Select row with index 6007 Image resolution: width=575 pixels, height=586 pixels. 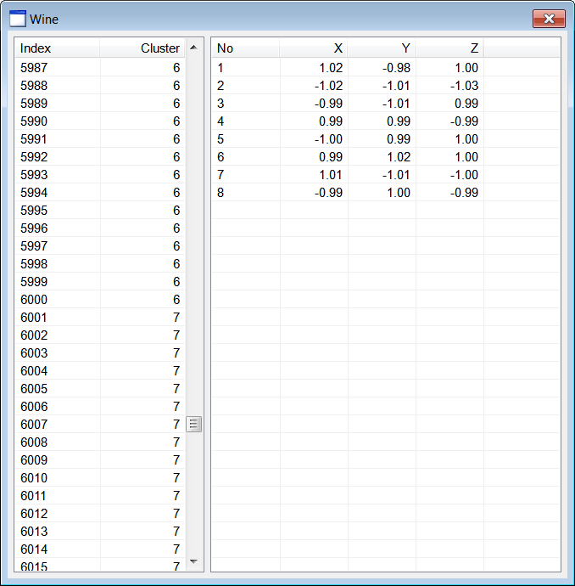pos(100,424)
